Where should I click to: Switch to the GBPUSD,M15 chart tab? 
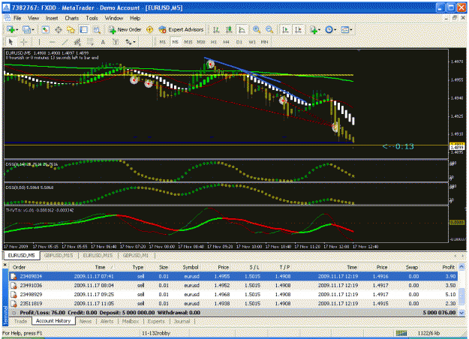(59, 255)
